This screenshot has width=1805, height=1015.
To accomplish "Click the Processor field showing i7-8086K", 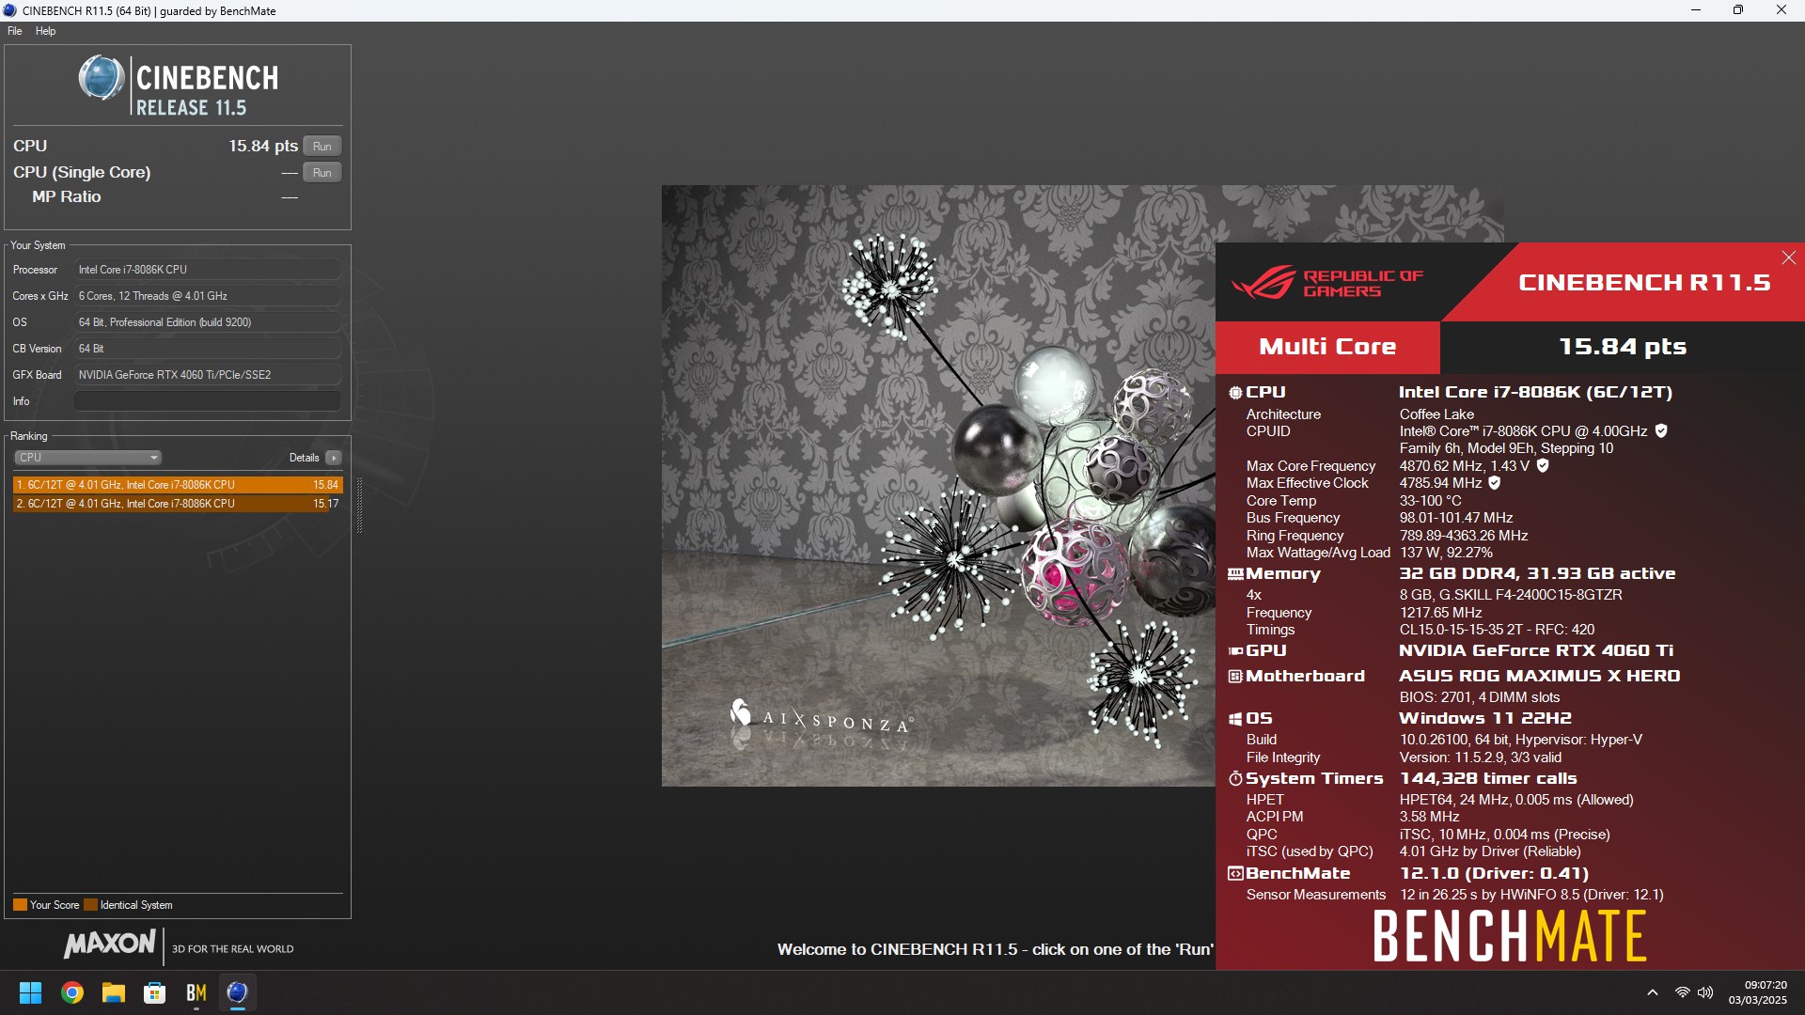I will click(x=207, y=270).
